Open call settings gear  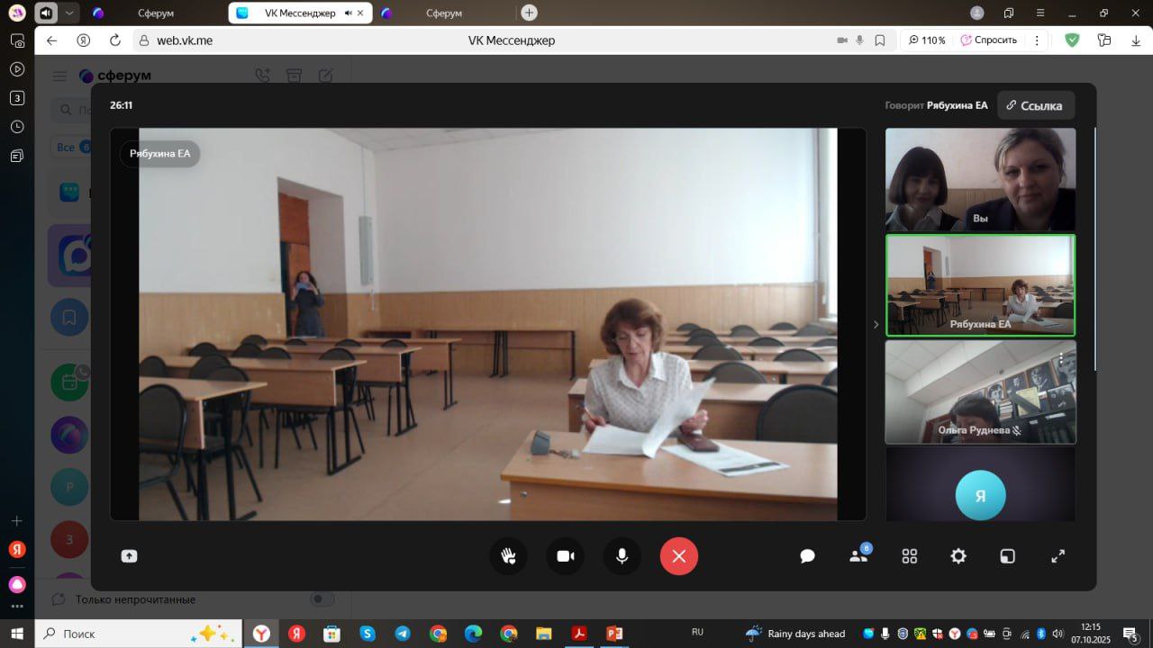coord(958,556)
